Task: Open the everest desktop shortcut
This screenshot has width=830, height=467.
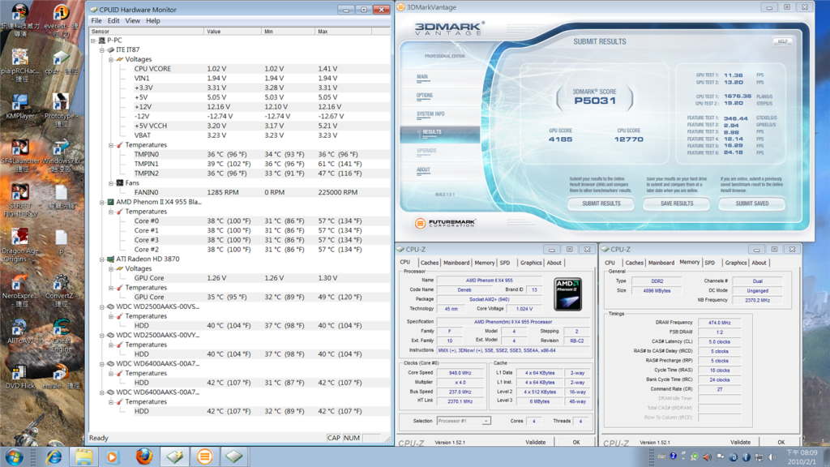Action: [62, 20]
